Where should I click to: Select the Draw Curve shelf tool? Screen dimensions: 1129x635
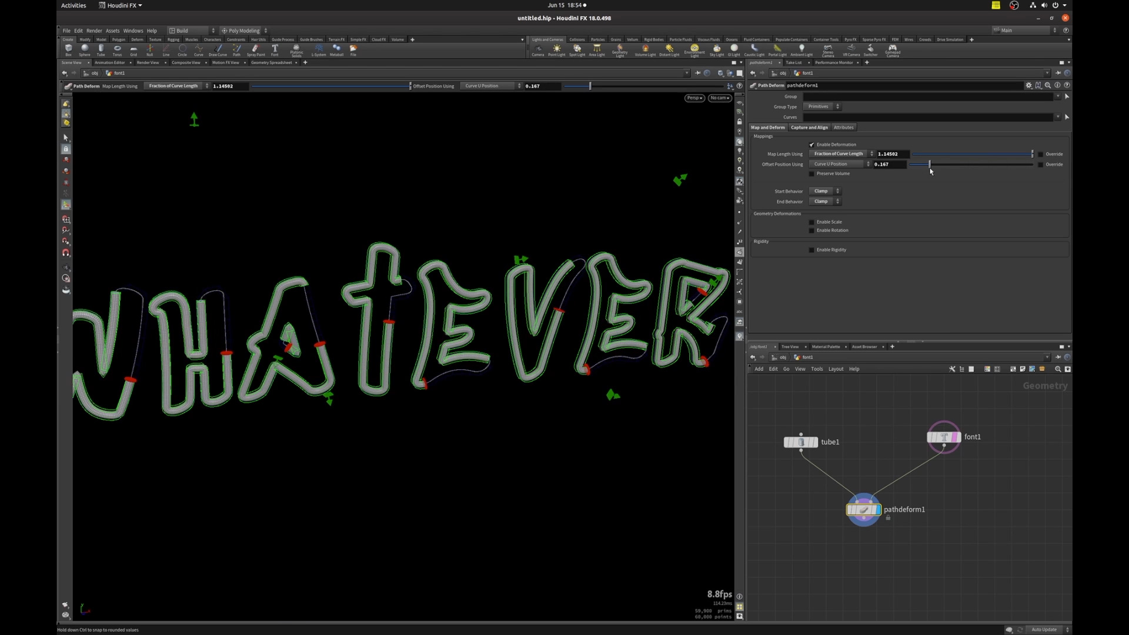pos(218,50)
